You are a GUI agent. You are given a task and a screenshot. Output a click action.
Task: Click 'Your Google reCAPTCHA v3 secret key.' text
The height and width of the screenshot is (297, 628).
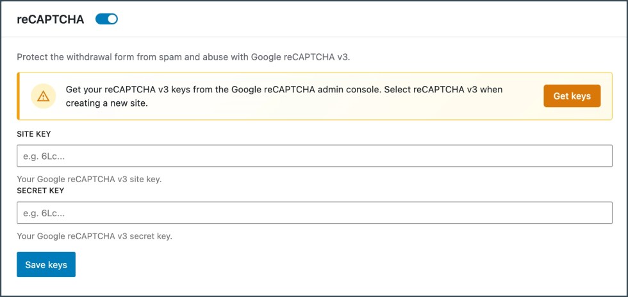[95, 236]
